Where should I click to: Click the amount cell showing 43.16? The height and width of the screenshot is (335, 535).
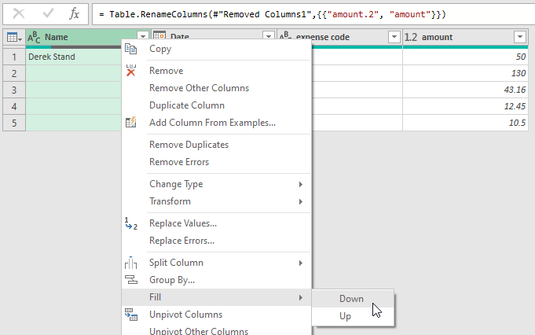click(465, 90)
